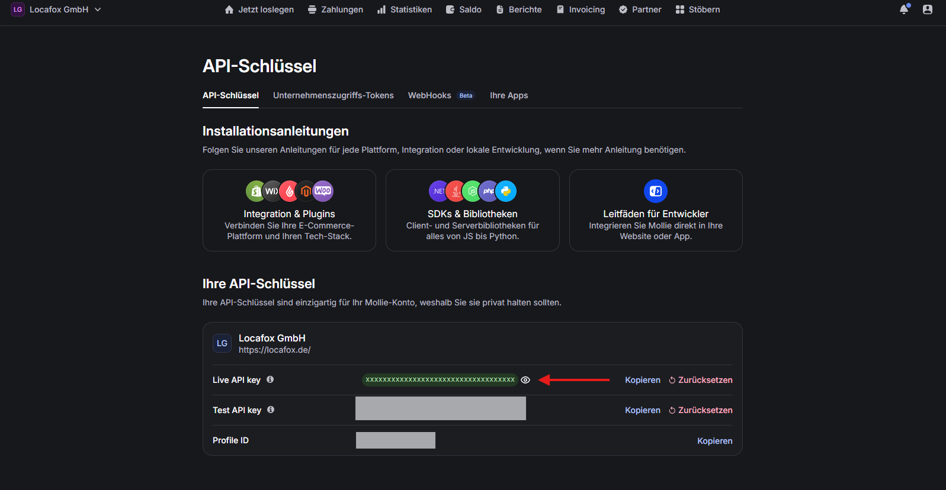Viewport: 946px width, 490px height.
Task: Go to Jetzt loslegen
Action: [259, 9]
